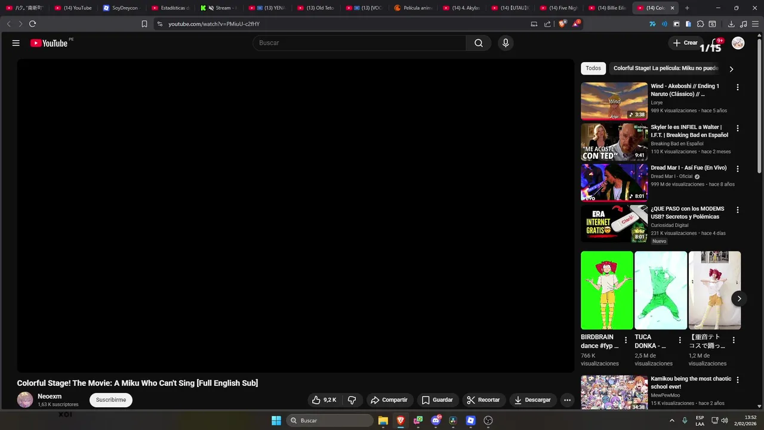Click the address bar URL
The height and width of the screenshot is (430, 764).
tap(214, 24)
